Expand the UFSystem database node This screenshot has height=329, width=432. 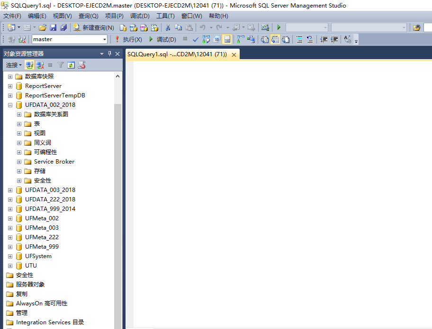[x=10, y=256]
